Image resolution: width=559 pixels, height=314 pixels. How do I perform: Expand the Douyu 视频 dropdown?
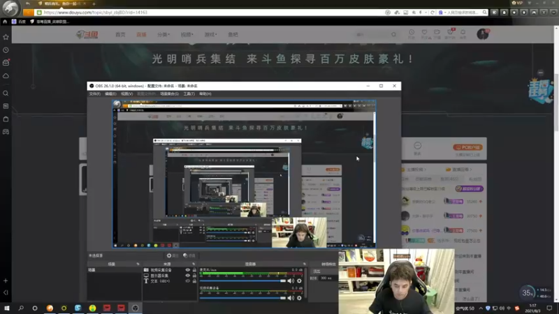(187, 34)
